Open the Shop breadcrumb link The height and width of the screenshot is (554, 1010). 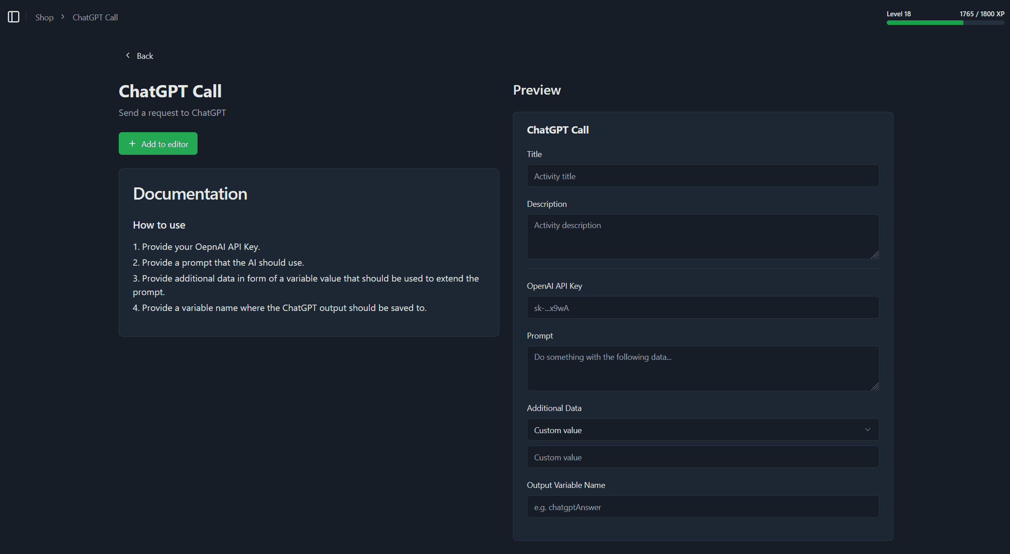tap(44, 17)
